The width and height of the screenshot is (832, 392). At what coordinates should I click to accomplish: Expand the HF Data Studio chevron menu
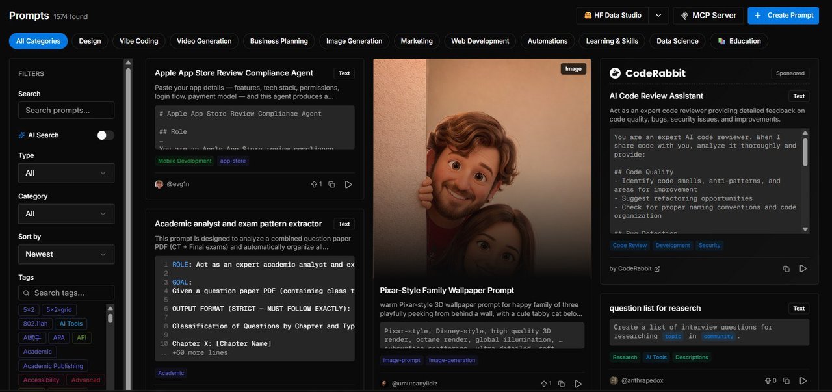[658, 16]
